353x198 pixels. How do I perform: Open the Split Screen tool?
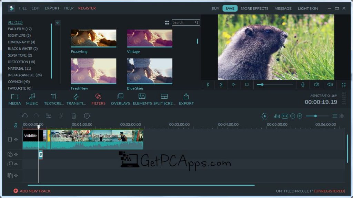(164, 99)
